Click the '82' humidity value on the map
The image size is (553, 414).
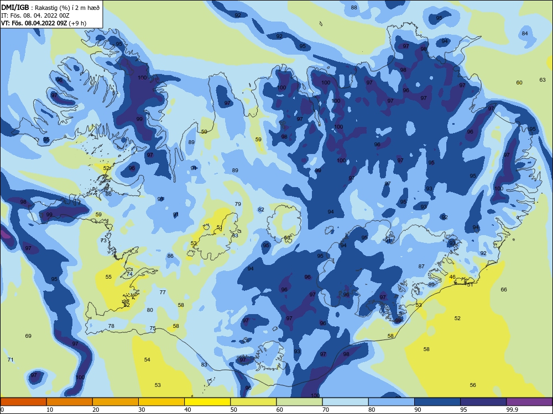click(261, 209)
